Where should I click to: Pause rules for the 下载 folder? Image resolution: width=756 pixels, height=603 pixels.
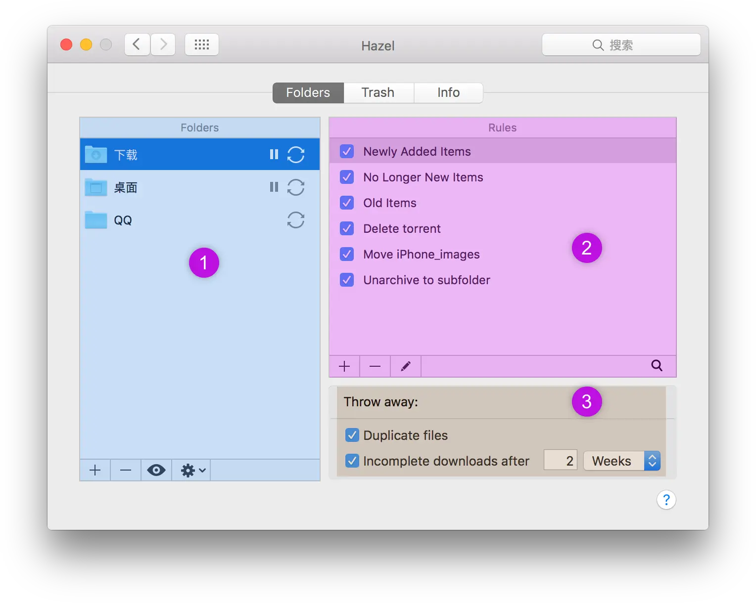(274, 154)
